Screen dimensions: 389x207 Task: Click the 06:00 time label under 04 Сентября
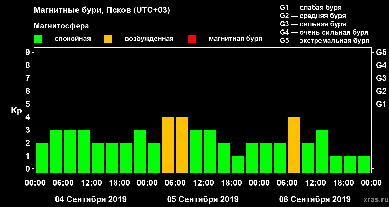(63, 183)
